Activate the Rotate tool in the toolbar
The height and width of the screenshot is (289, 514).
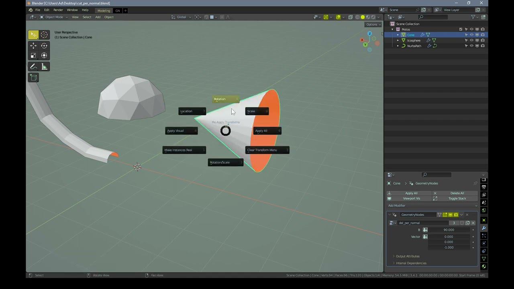pos(44,46)
